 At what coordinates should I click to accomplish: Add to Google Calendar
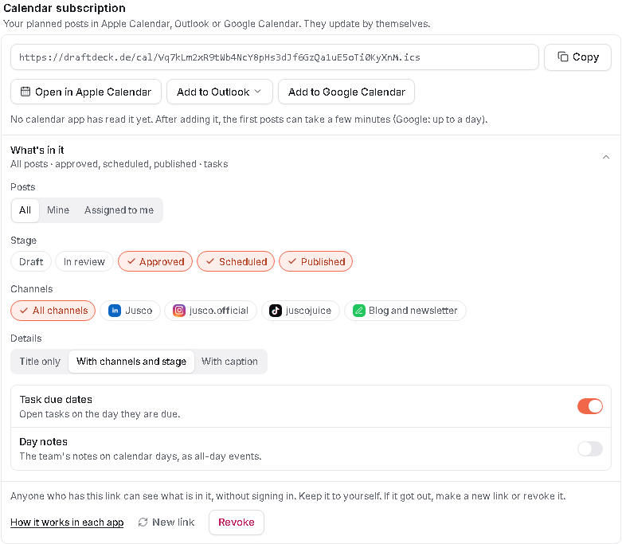point(346,92)
